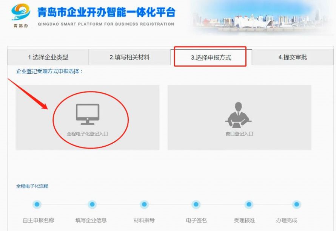Click the 电子签名 step label
The image size is (336, 231).
pos(196,220)
